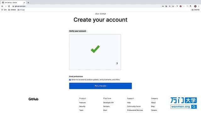This screenshot has width=201, height=113.
Task: Open the Blog footer link
Action: click(x=153, y=106)
